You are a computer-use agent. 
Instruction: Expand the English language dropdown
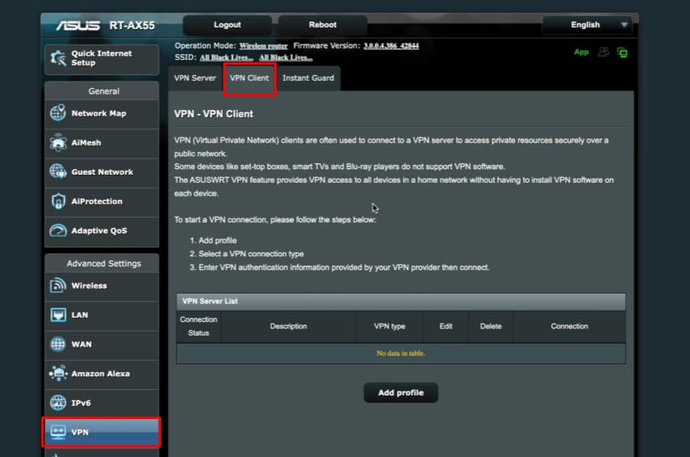click(x=586, y=25)
